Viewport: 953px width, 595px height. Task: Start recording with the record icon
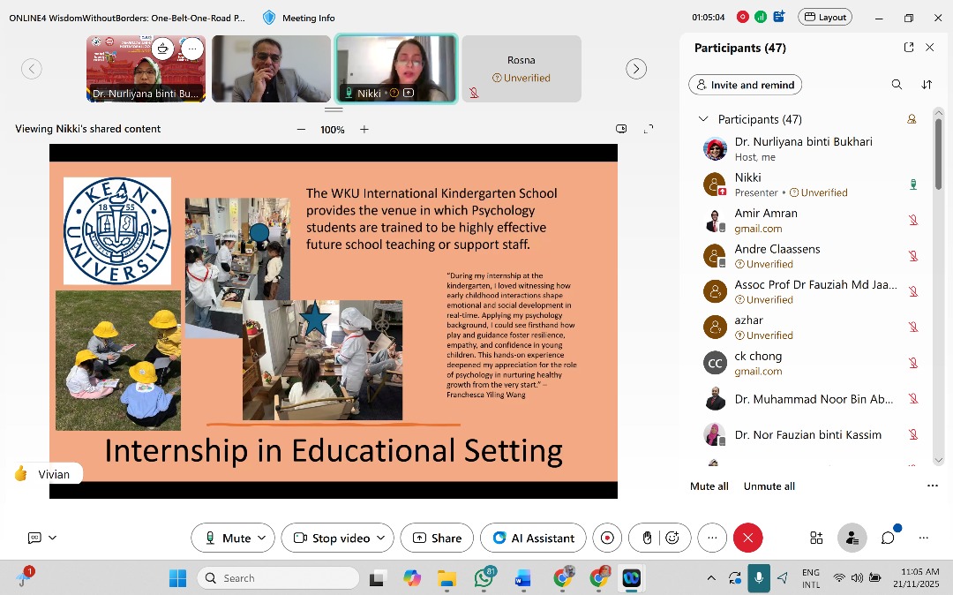[607, 538]
